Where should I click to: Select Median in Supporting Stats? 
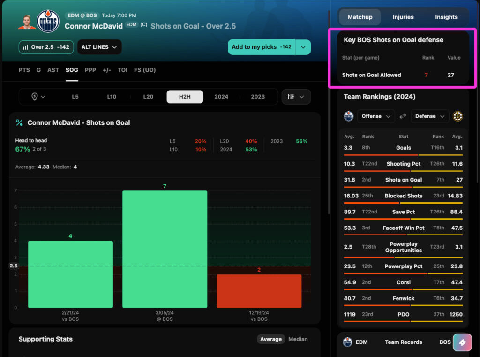click(298, 339)
